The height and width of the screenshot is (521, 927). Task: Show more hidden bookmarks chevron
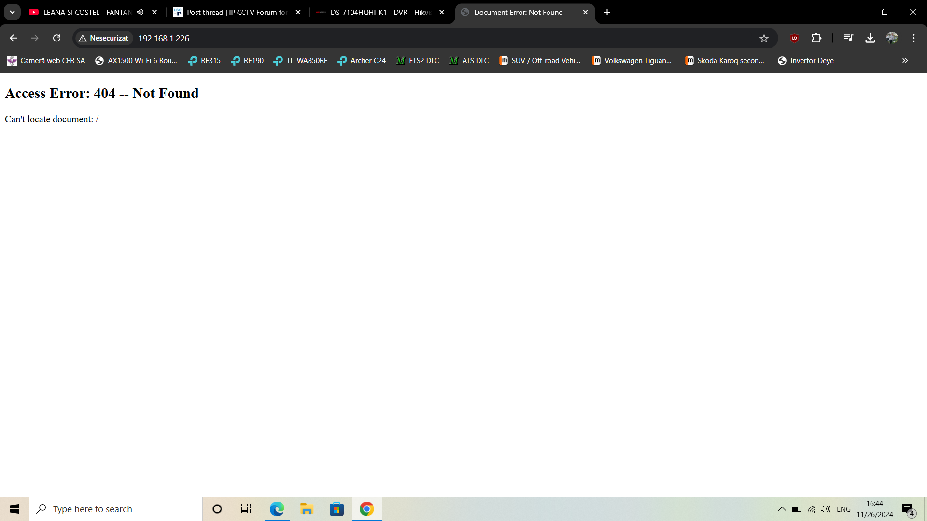pos(905,61)
